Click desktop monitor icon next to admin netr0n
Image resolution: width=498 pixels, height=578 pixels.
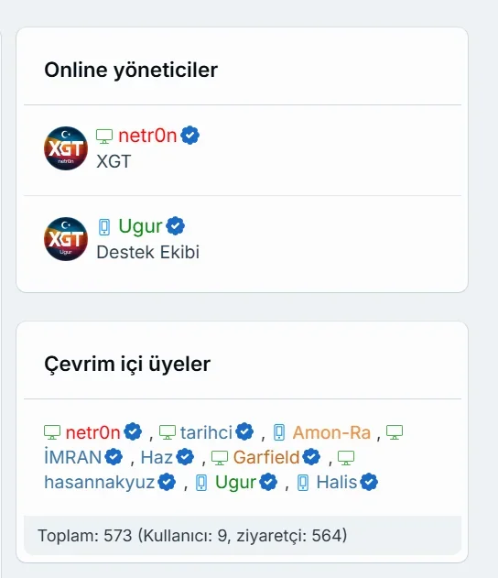click(x=104, y=136)
